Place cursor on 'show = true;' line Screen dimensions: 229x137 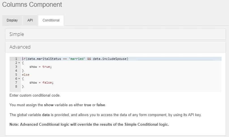[x=41, y=67]
